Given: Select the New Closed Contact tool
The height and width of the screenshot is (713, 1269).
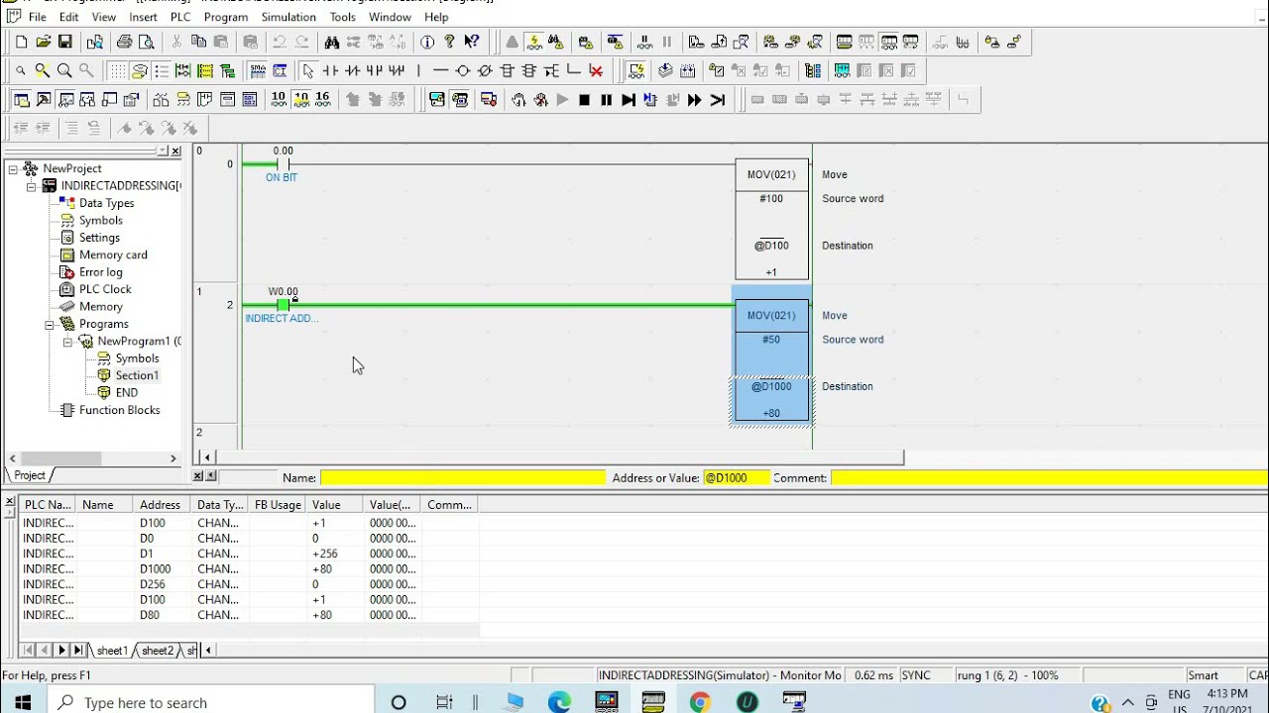Looking at the screenshot, I should (352, 70).
